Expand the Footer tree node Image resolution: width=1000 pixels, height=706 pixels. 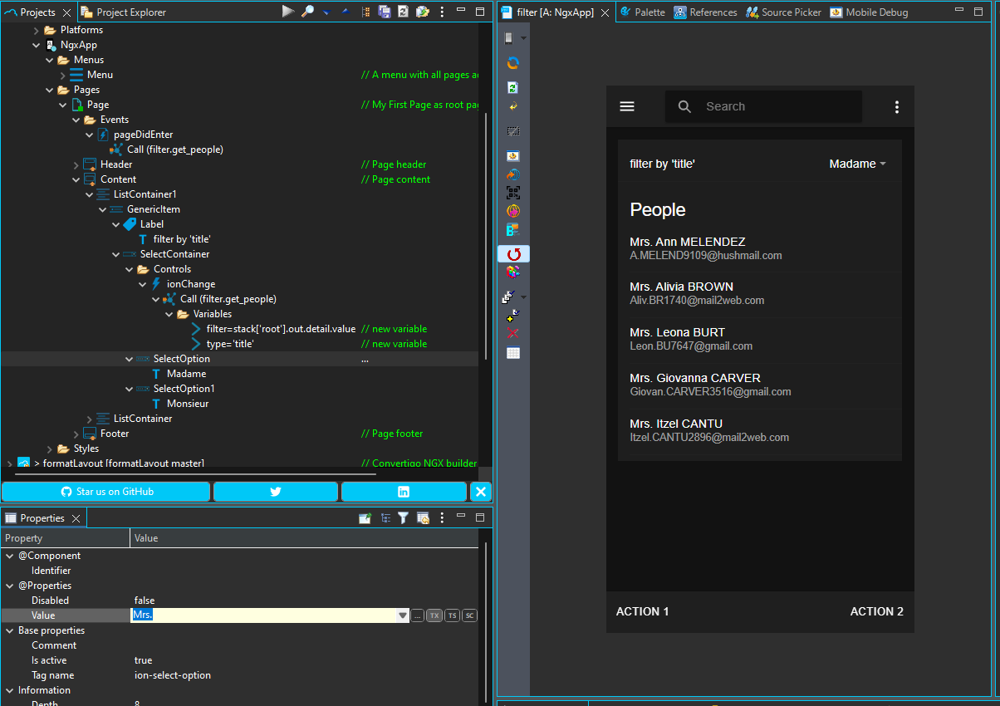(76, 434)
